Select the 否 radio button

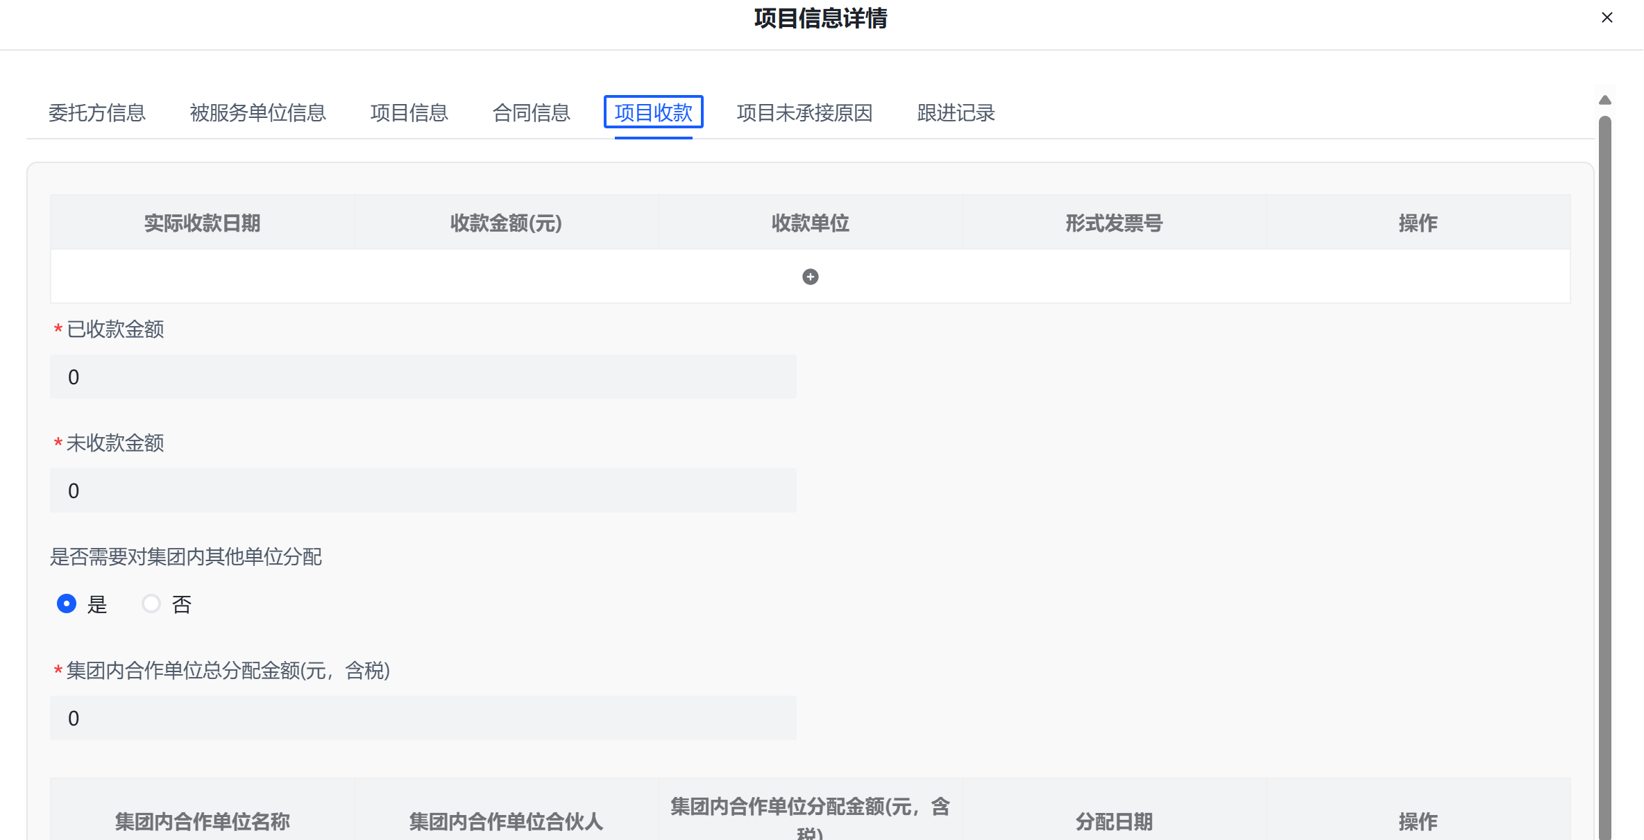(x=151, y=603)
